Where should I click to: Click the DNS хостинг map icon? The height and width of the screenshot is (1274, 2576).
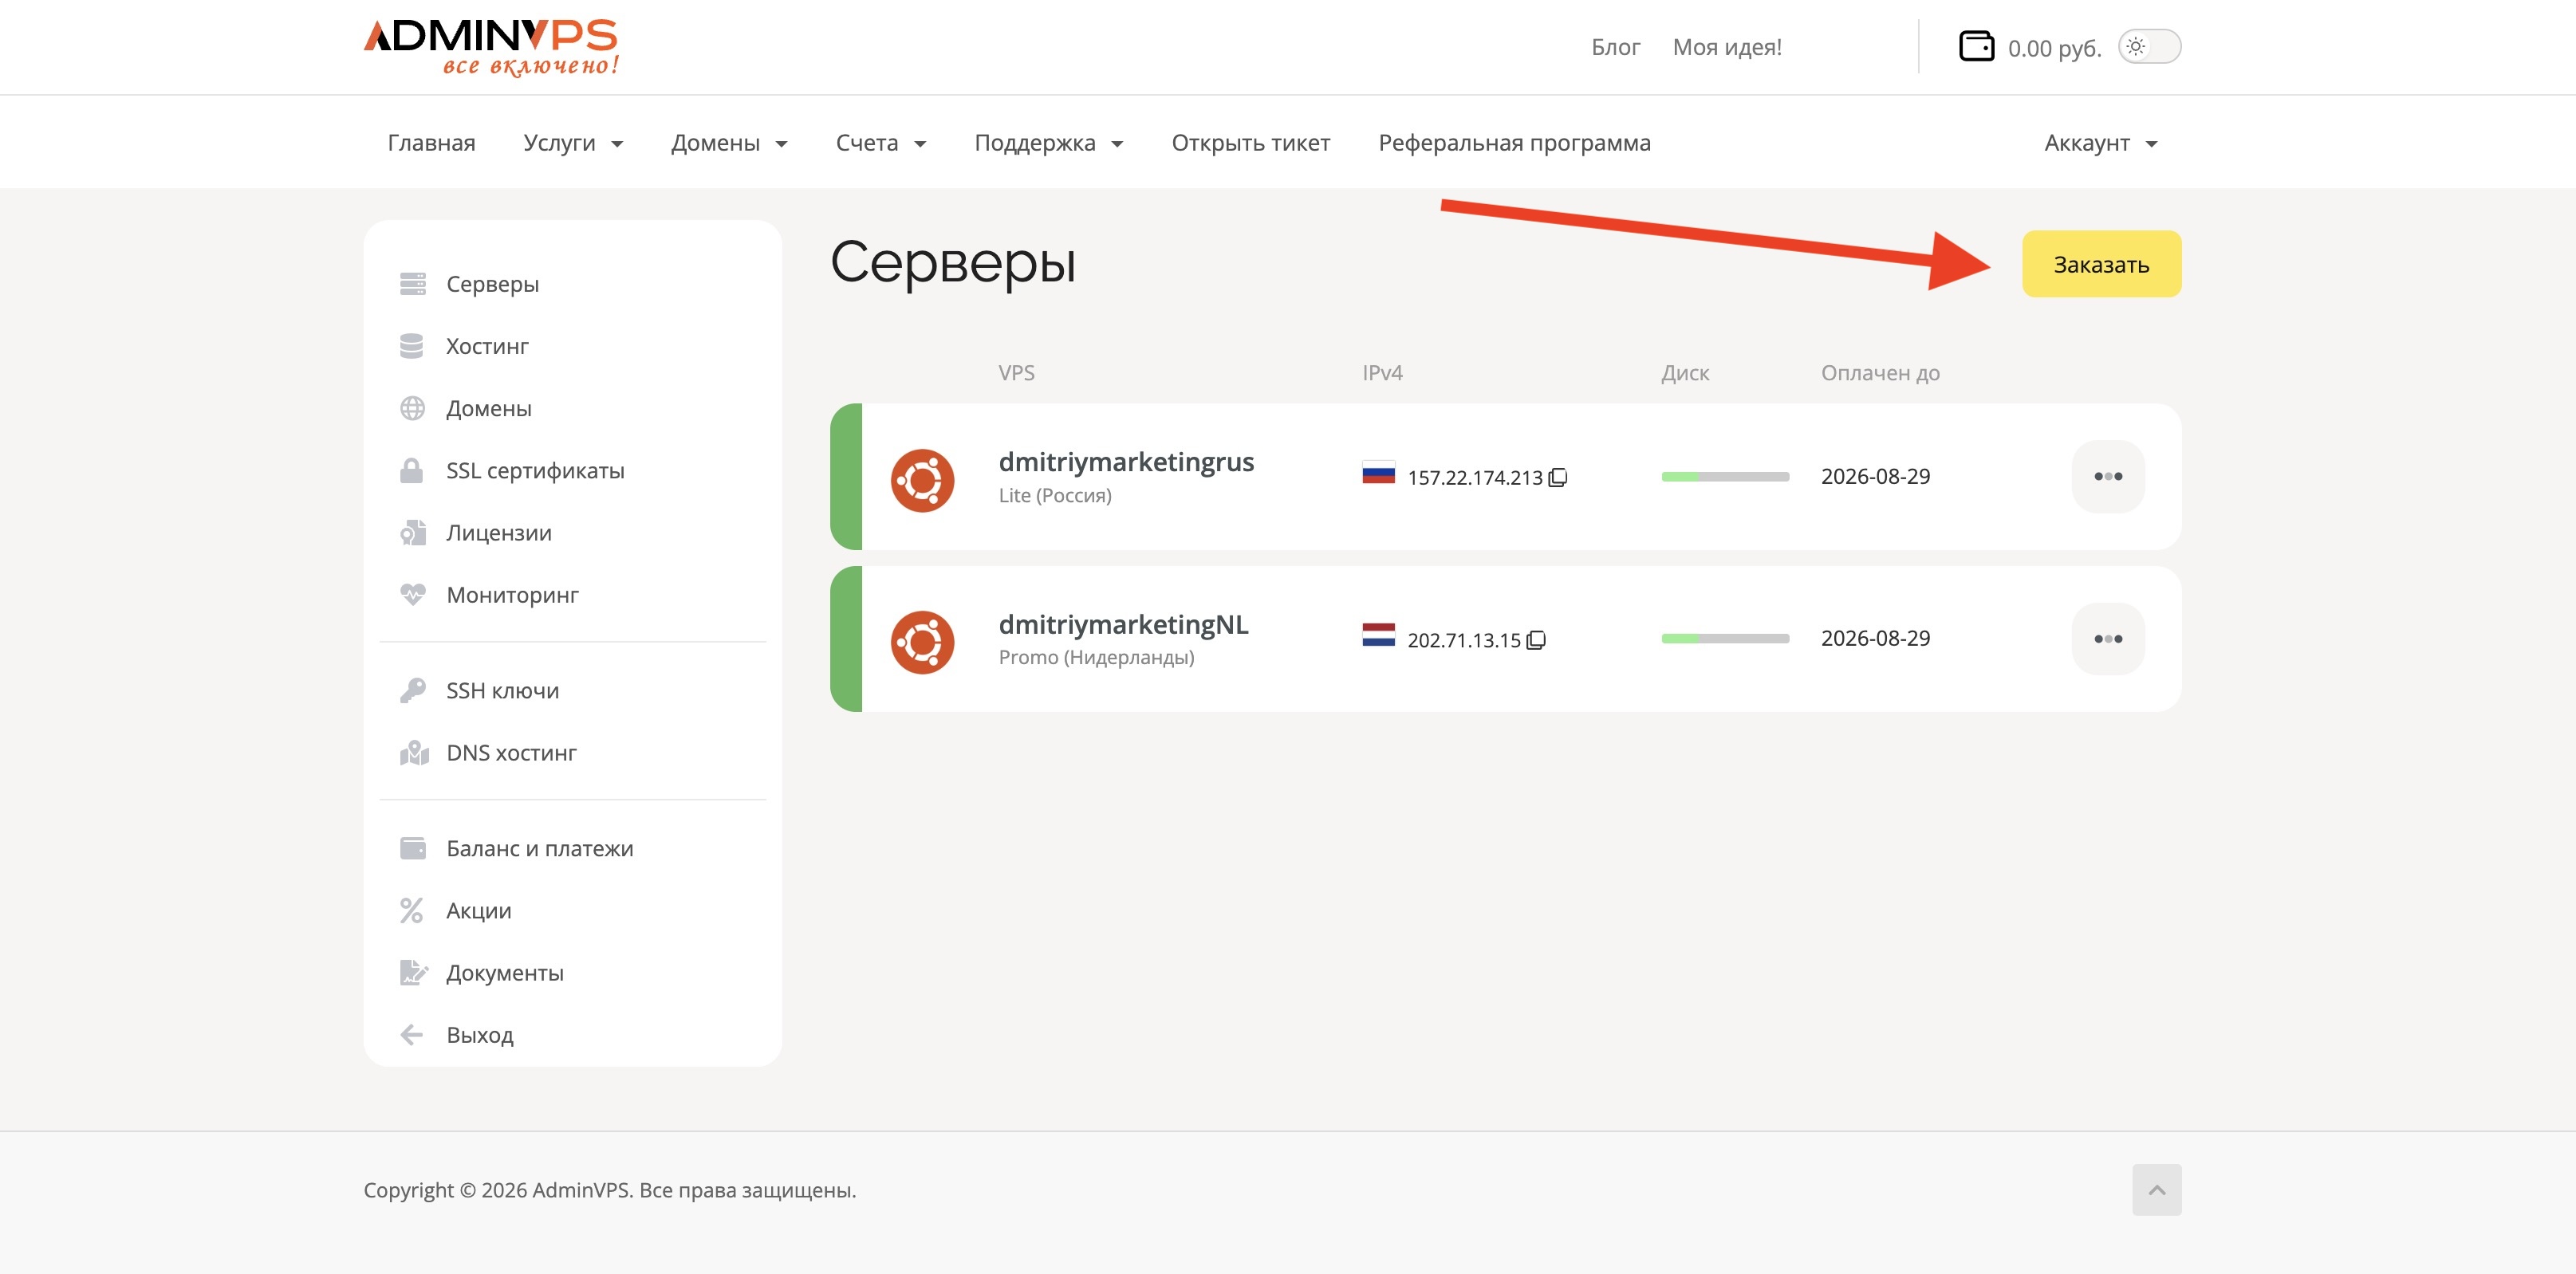point(414,753)
